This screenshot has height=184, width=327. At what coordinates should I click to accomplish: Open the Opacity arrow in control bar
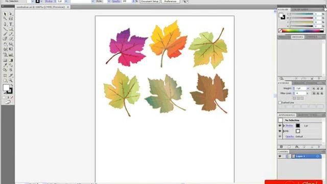coord(133,1)
